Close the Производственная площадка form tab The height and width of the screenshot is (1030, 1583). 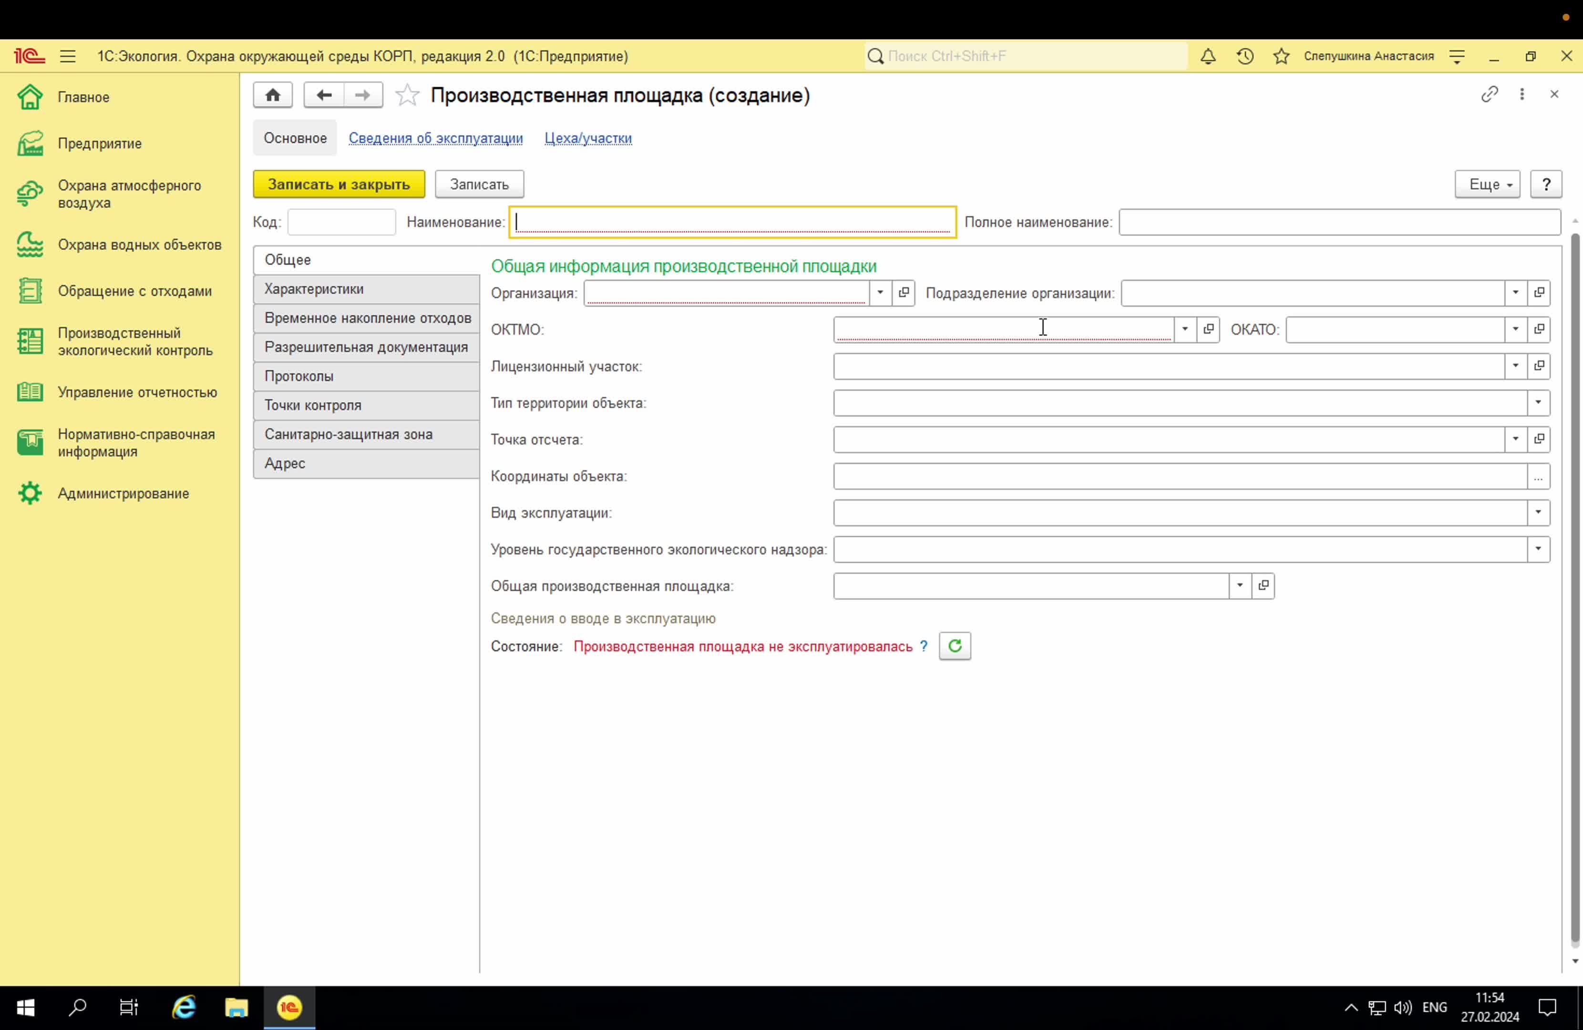coord(1554,94)
